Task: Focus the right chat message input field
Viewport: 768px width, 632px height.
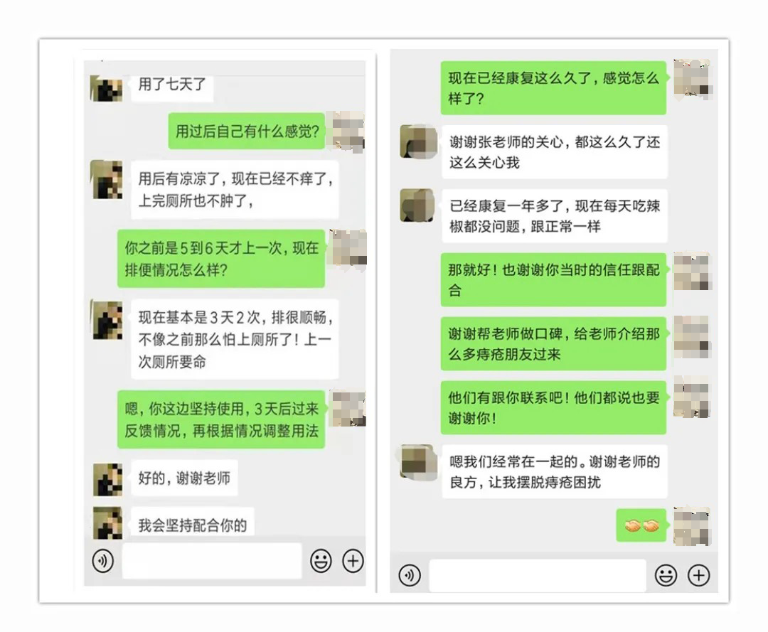Action: [x=538, y=576]
